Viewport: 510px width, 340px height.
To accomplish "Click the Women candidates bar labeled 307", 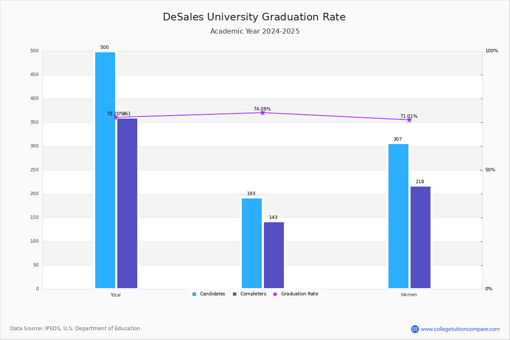I will [398, 216].
